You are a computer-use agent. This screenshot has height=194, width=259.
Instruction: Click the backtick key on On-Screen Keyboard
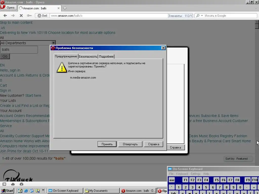172,187
